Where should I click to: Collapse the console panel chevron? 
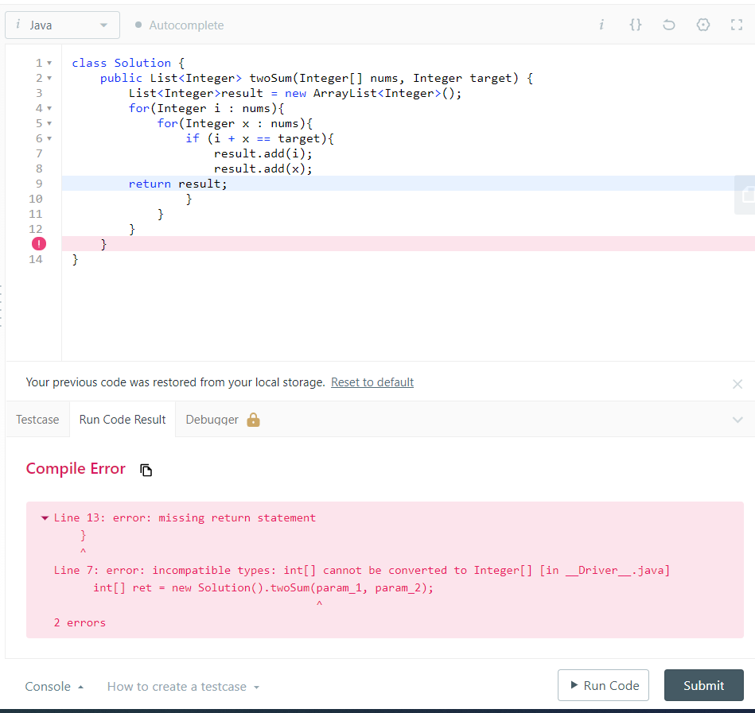click(737, 420)
